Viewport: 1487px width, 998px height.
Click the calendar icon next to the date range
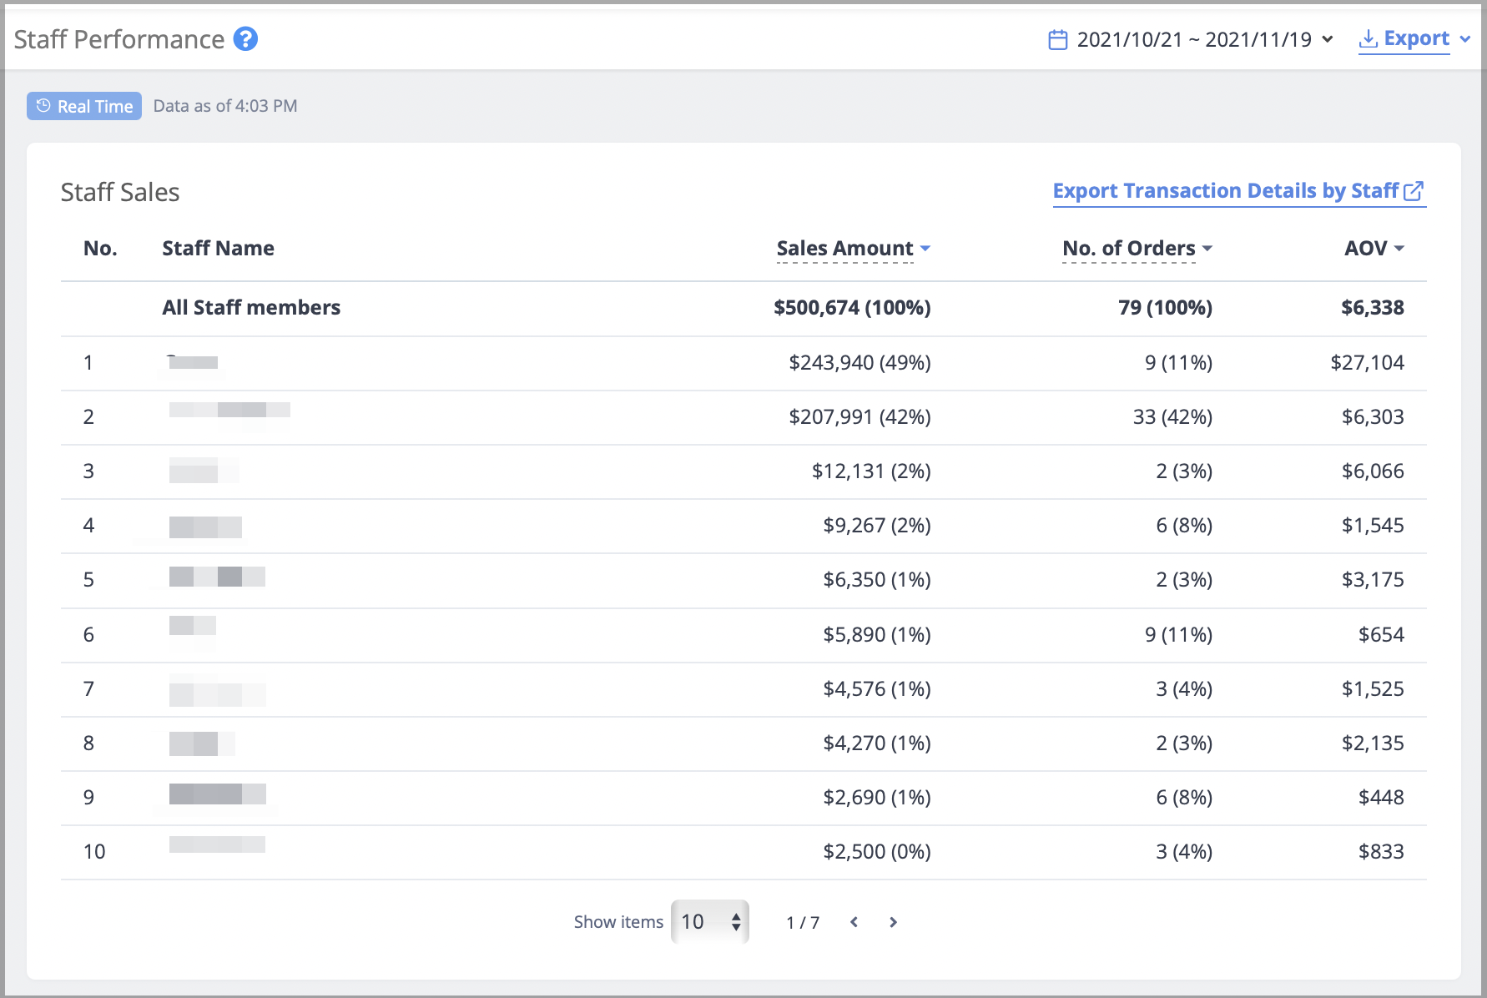coord(1057,39)
